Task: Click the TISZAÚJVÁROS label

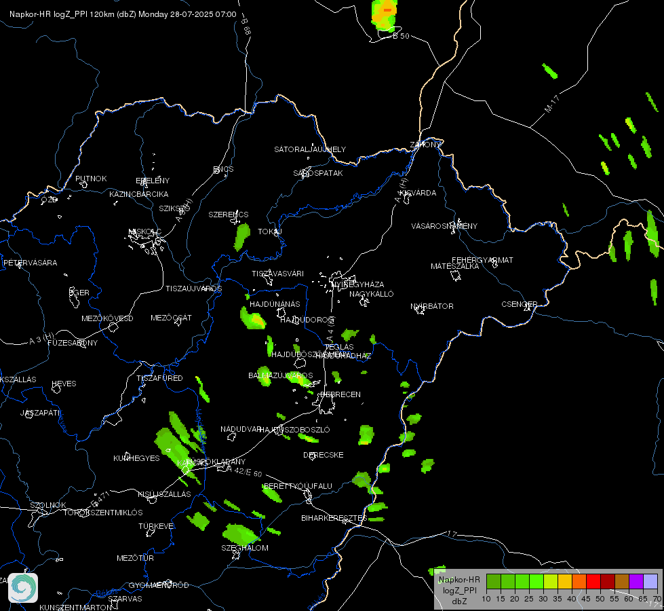Action: (193, 289)
